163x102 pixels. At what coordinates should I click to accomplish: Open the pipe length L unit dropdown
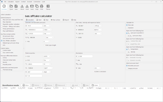point(46,42)
